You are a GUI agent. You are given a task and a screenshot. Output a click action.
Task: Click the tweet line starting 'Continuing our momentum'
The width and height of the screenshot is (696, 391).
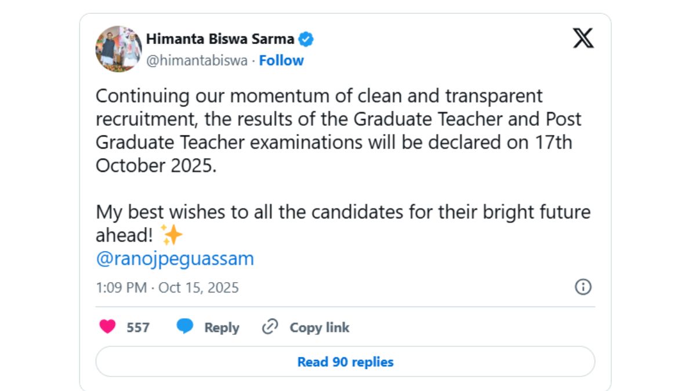319,96
